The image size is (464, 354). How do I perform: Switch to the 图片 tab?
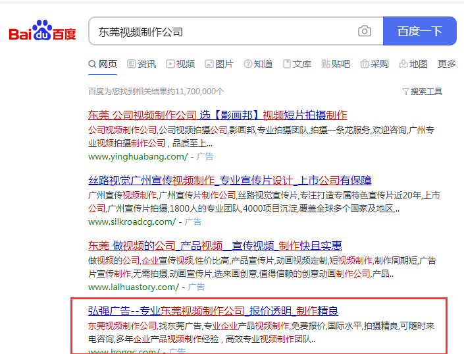219,64
